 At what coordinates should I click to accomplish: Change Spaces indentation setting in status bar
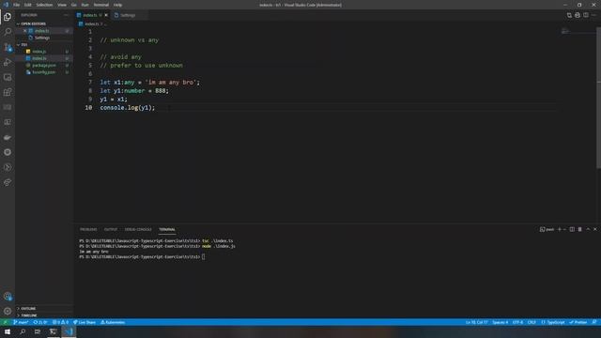coord(501,322)
